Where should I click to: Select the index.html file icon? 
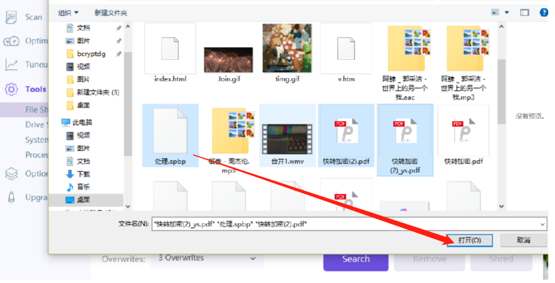click(170, 49)
